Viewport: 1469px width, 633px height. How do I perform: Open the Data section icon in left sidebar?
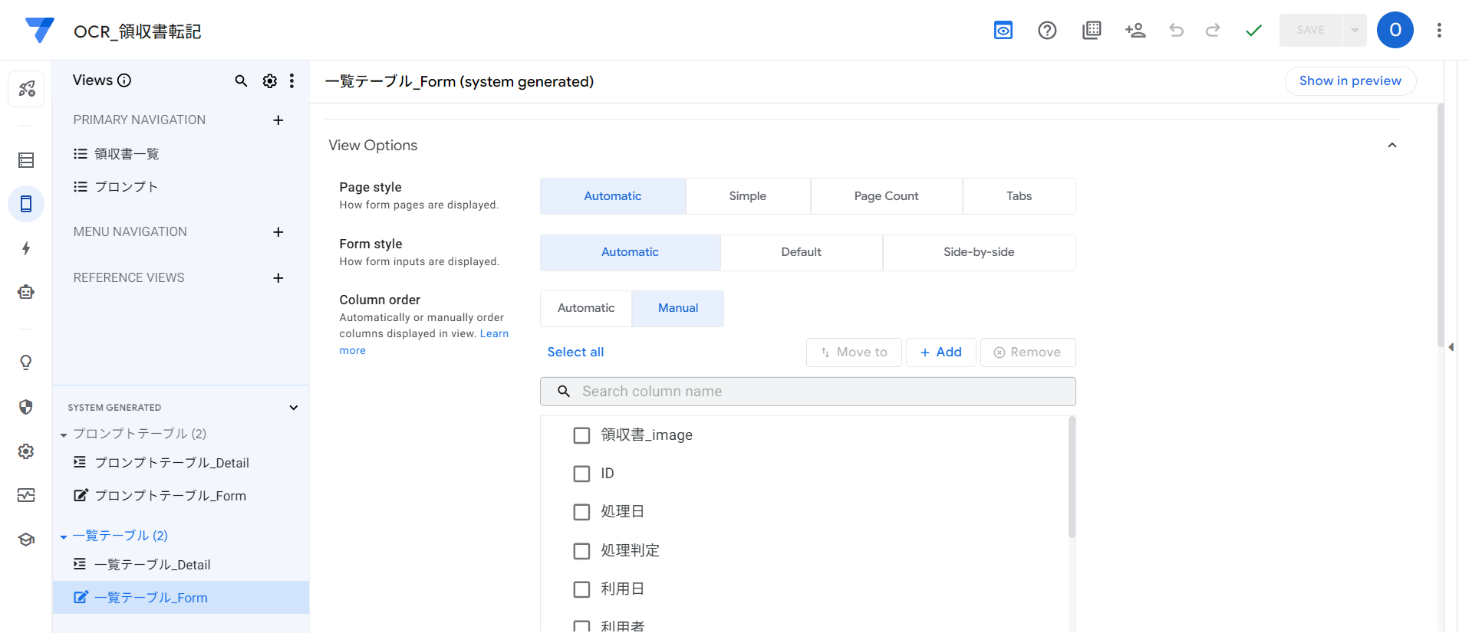tap(26, 160)
